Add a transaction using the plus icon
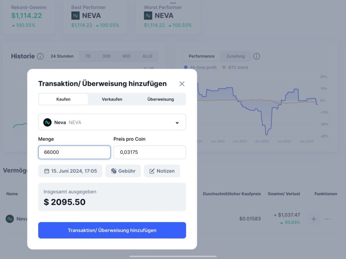Viewport: 346px width, 259px height. [x=314, y=219]
